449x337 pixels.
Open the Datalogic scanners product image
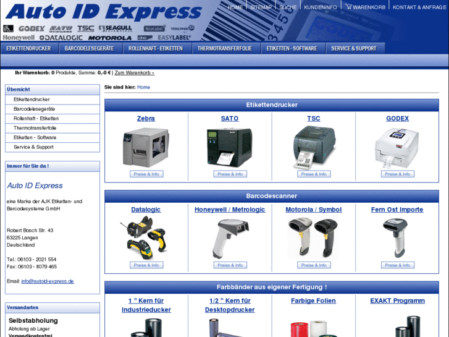(x=143, y=237)
